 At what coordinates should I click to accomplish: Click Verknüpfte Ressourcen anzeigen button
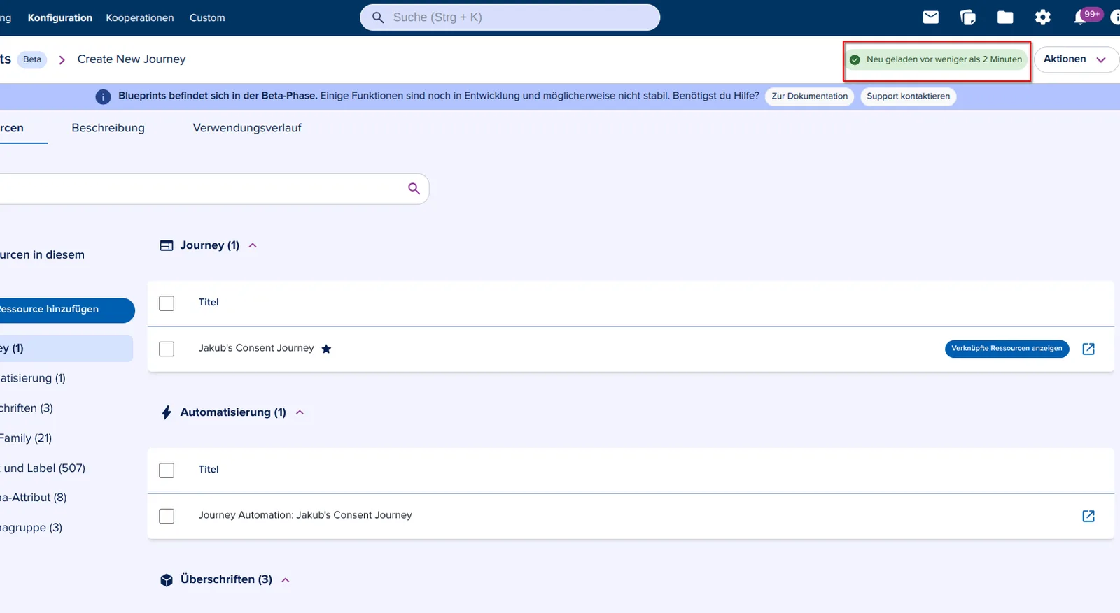[x=1007, y=348]
